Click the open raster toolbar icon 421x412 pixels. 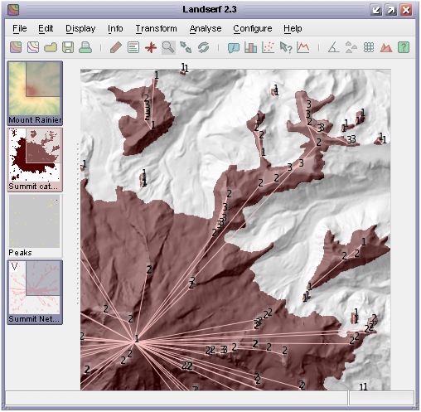[16, 47]
